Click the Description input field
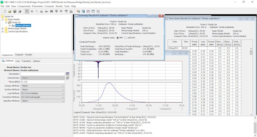 click(43, 74)
